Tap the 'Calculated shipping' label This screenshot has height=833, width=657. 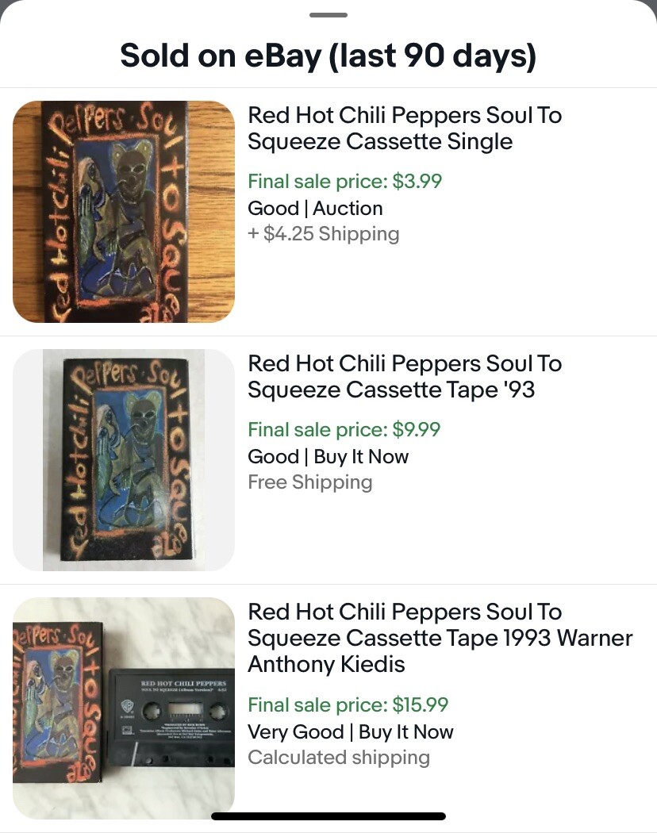tap(339, 757)
